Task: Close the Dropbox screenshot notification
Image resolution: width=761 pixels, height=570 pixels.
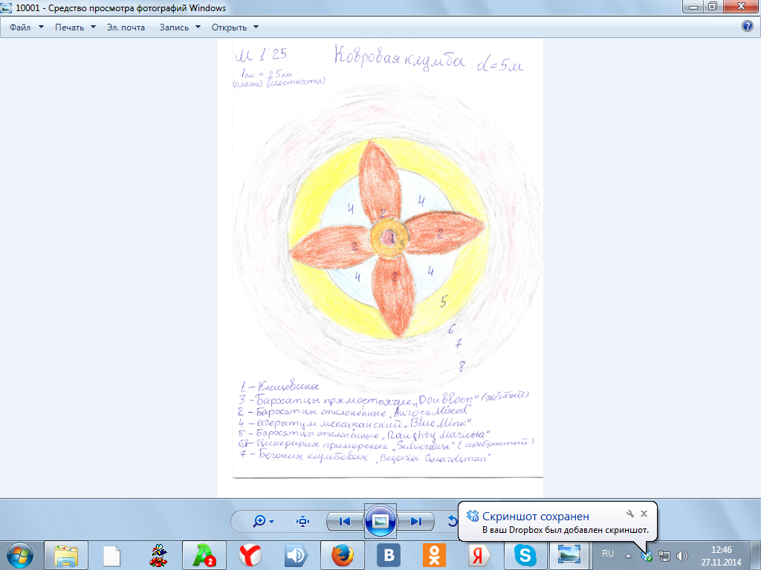Action: (644, 513)
